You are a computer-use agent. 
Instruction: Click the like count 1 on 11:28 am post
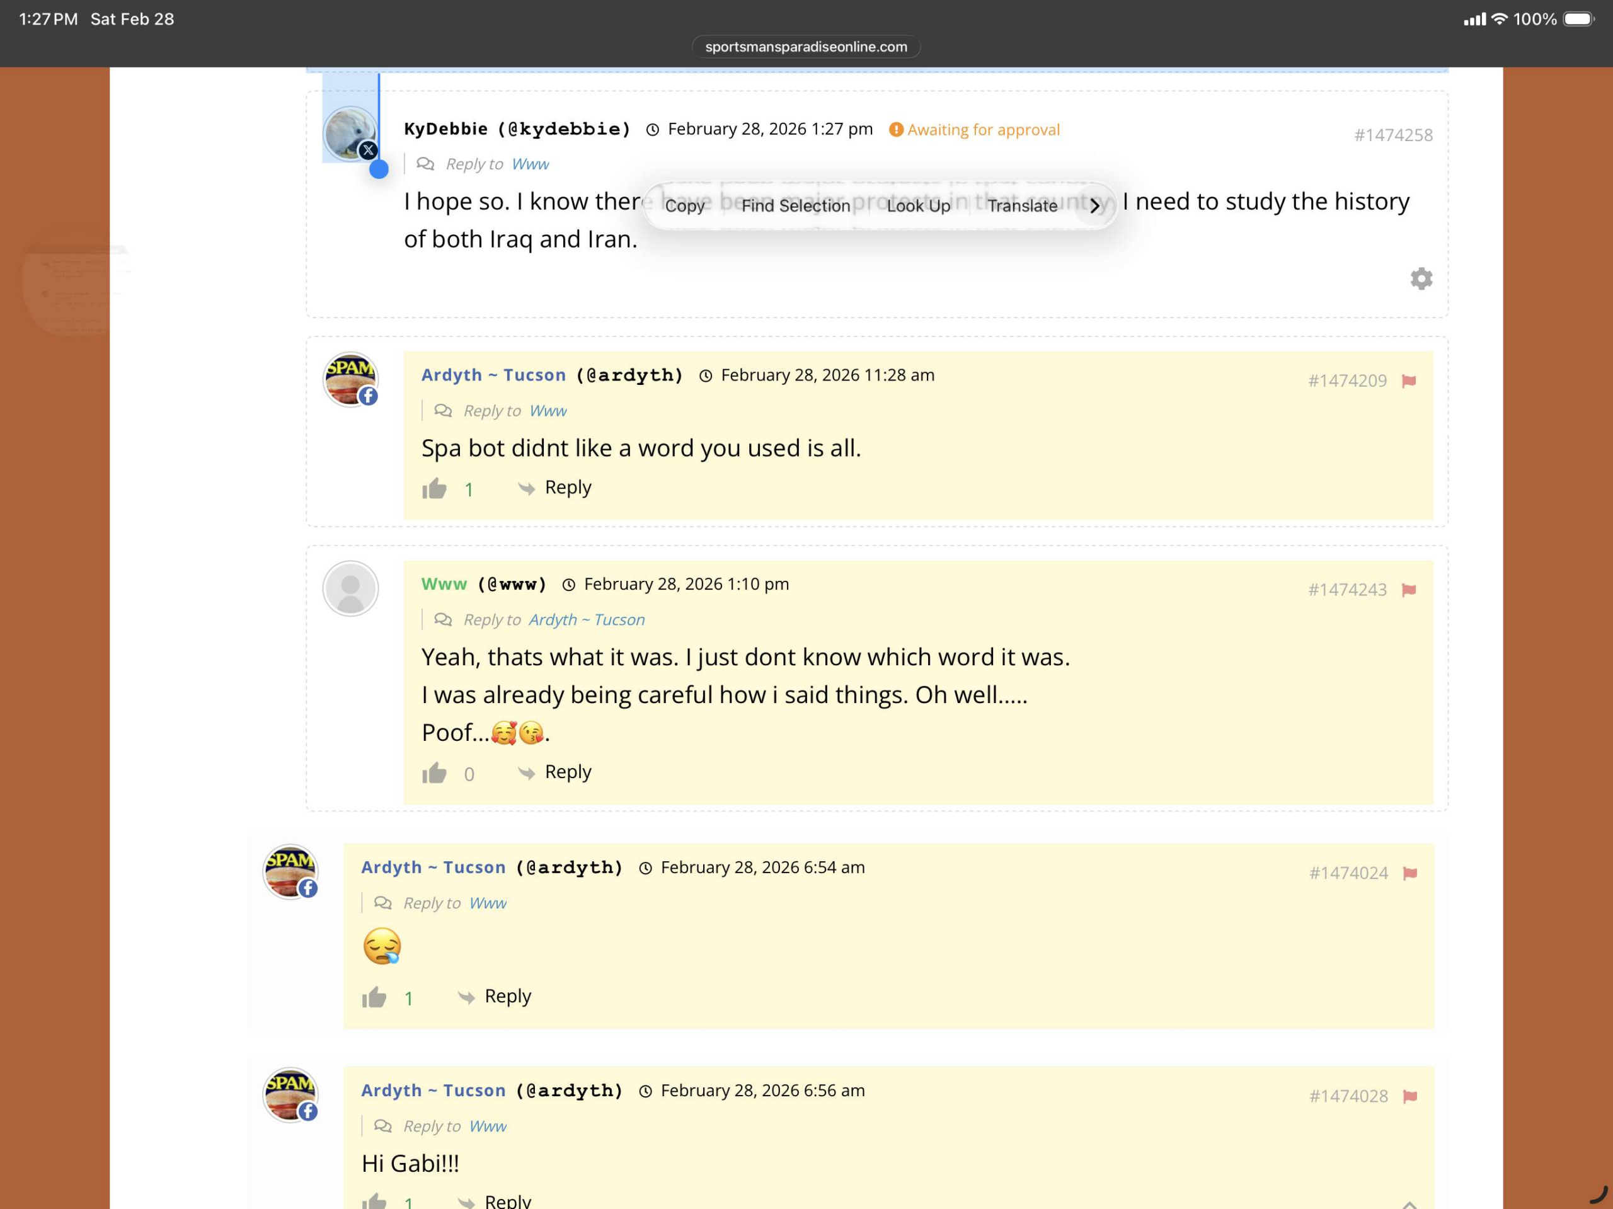coord(469,490)
